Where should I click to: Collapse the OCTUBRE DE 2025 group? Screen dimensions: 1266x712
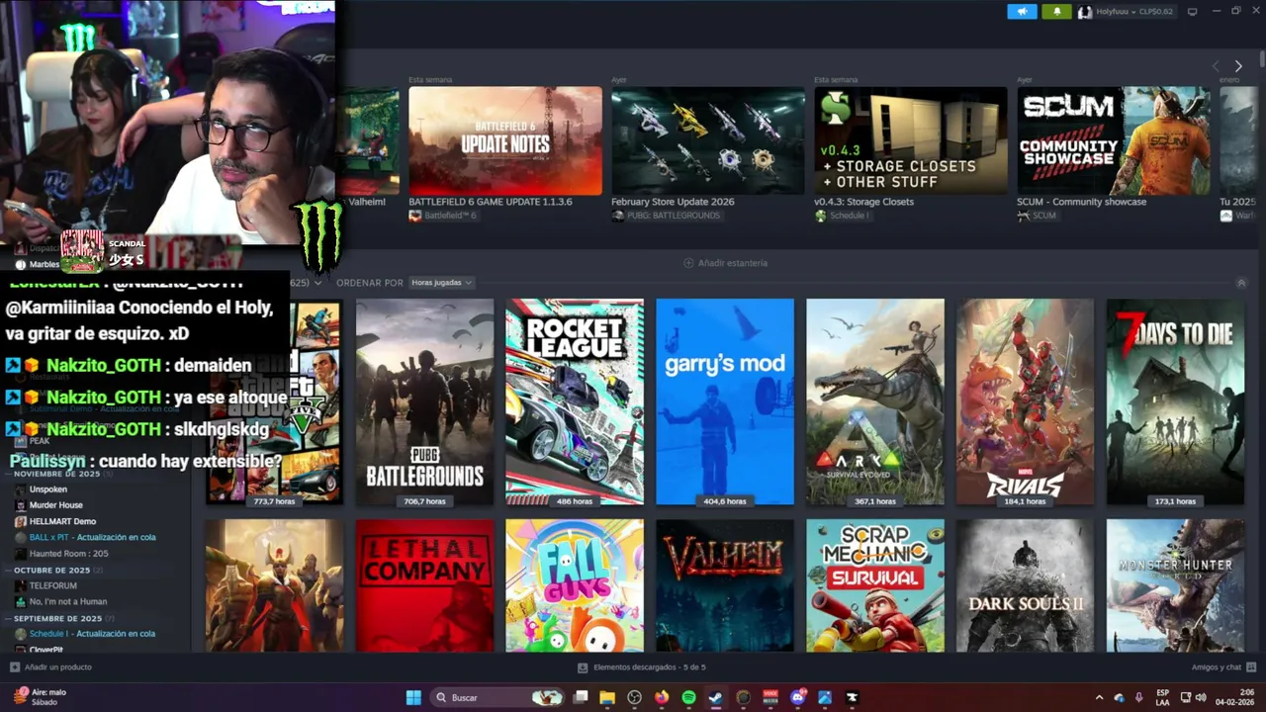tap(8, 571)
